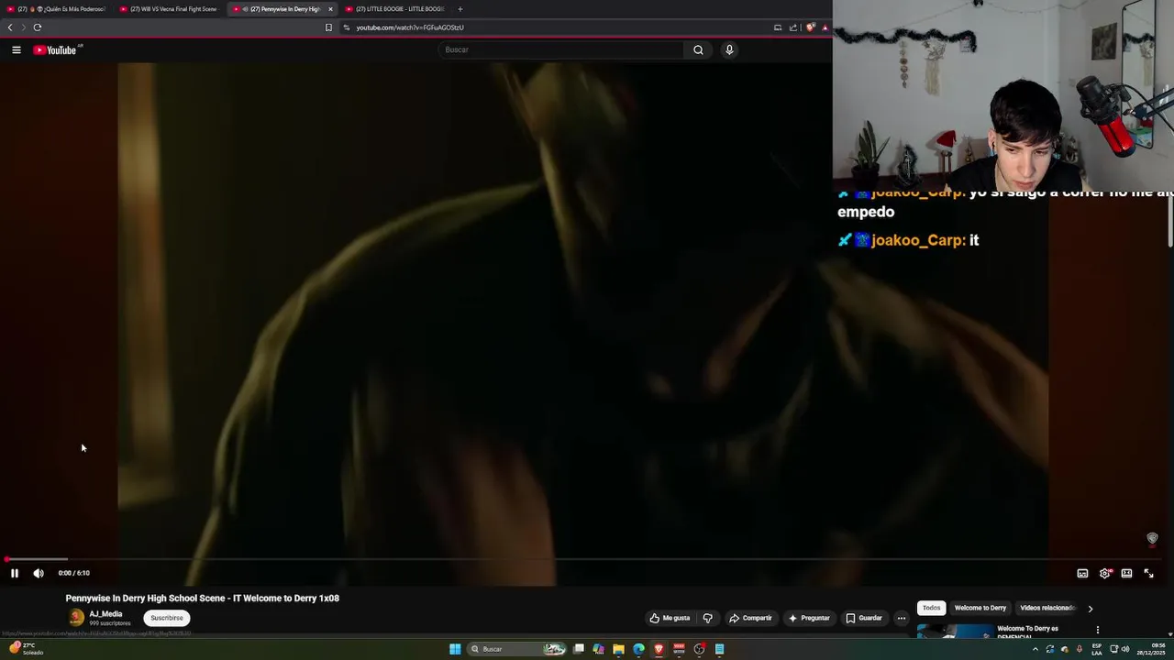This screenshot has height=660, width=1174.
Task: Click the Suscribirse button
Action: (167, 618)
